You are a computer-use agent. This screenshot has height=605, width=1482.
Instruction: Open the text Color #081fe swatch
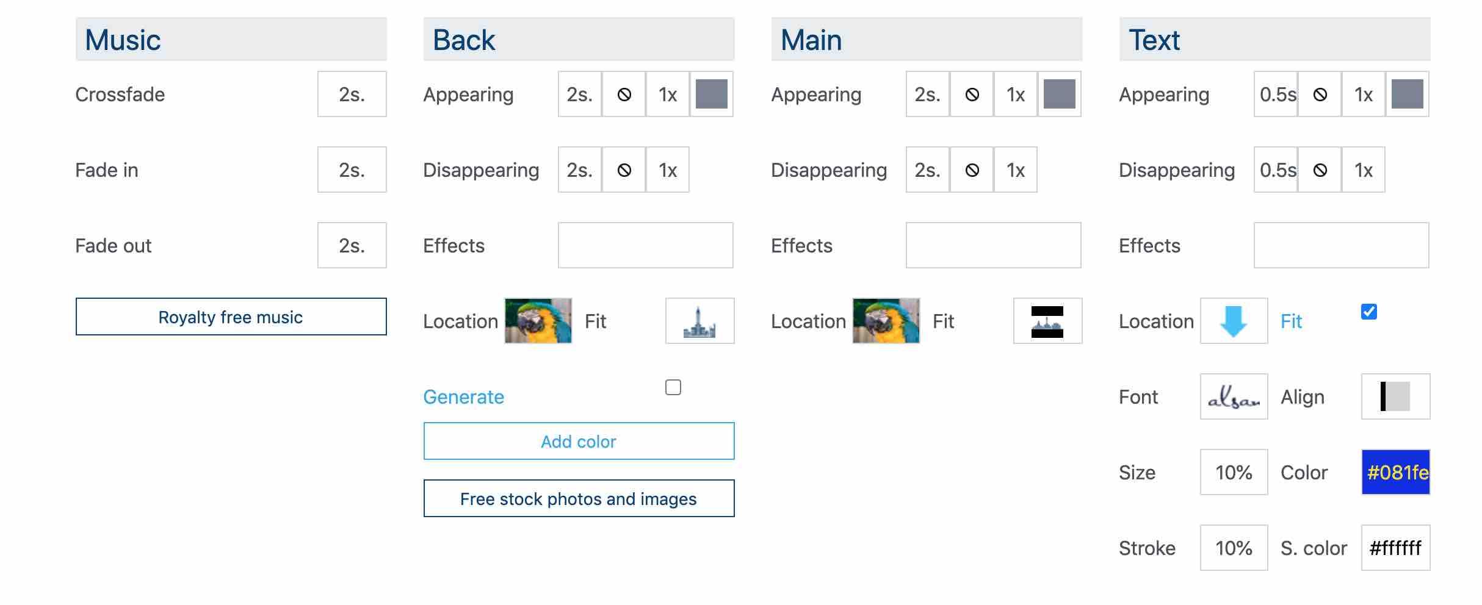(1395, 472)
